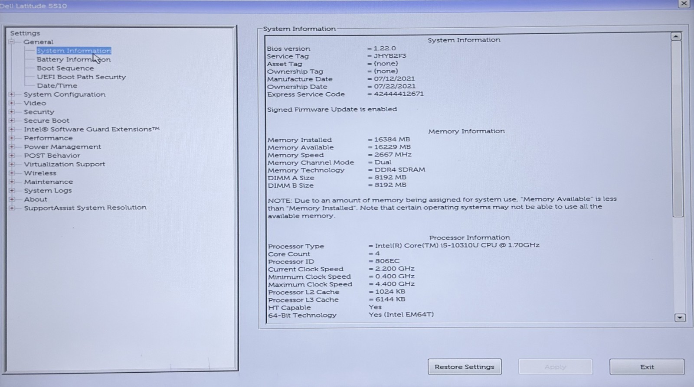Screen dimensions: 694x387
Task: Expand the About node
Action: coord(12,199)
